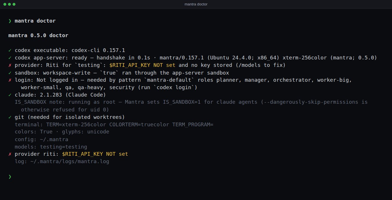Click the checkmark beside claude 2.1.283
This screenshot has height=200, width=392.
pyautogui.click(x=10, y=95)
